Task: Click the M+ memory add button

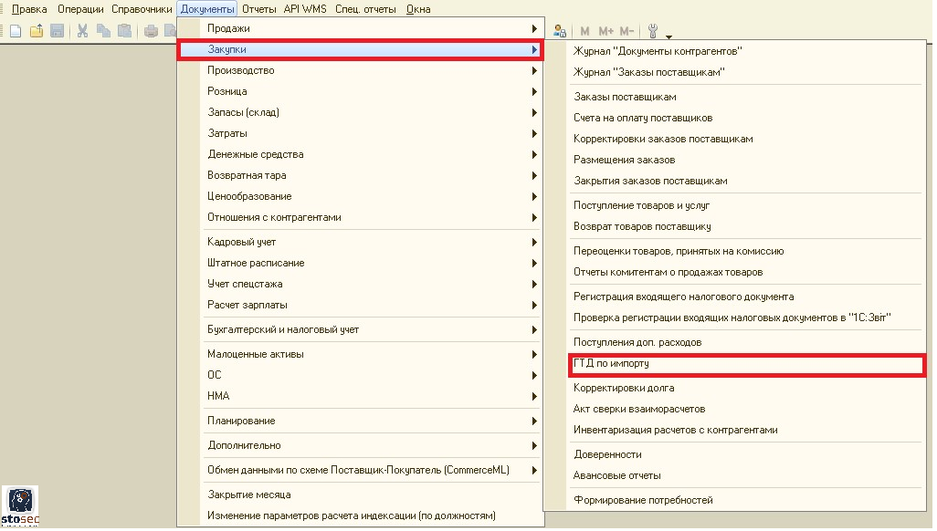Action: coord(605,31)
